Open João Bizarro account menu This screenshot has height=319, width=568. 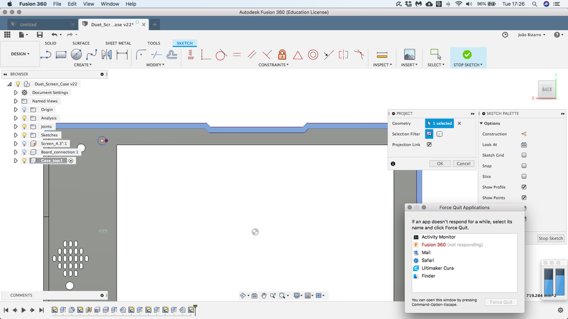click(532, 35)
